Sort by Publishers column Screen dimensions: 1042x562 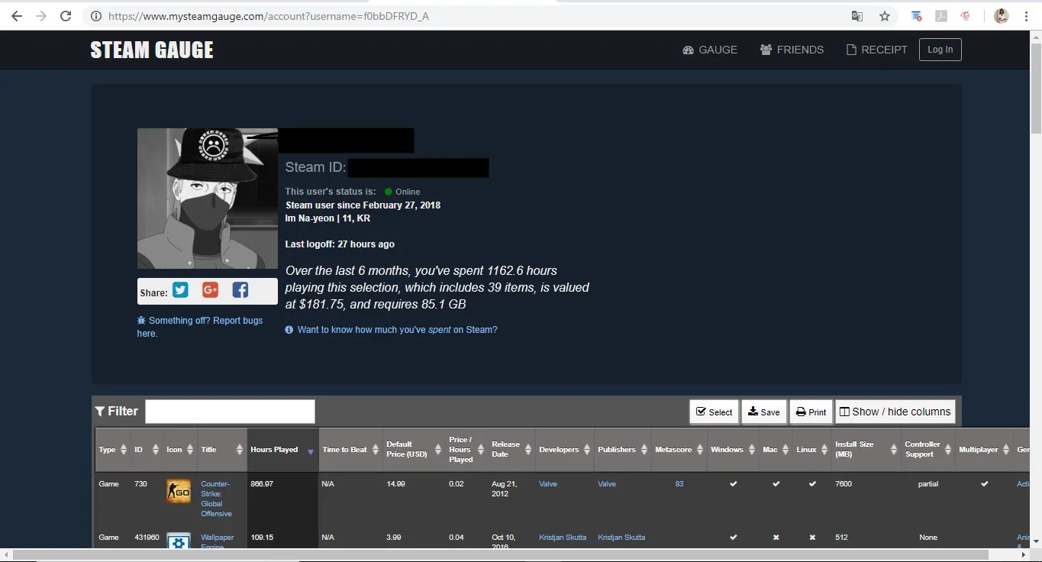pyautogui.click(x=623, y=450)
